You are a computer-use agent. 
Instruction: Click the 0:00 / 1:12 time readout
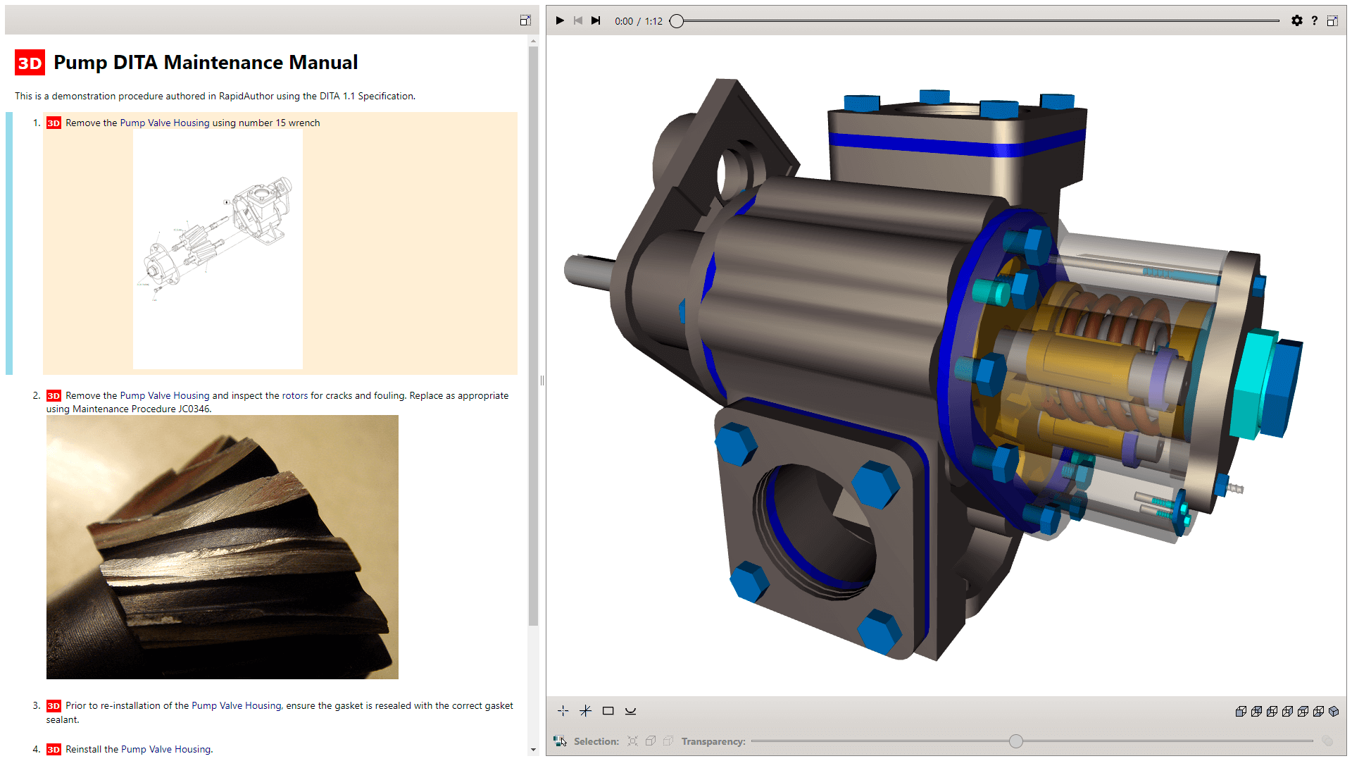(x=639, y=21)
